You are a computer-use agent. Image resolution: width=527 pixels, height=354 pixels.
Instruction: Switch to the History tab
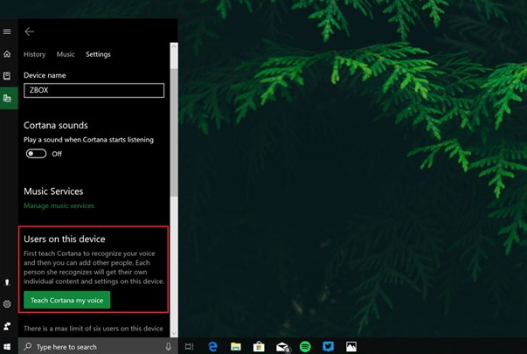pyautogui.click(x=34, y=54)
